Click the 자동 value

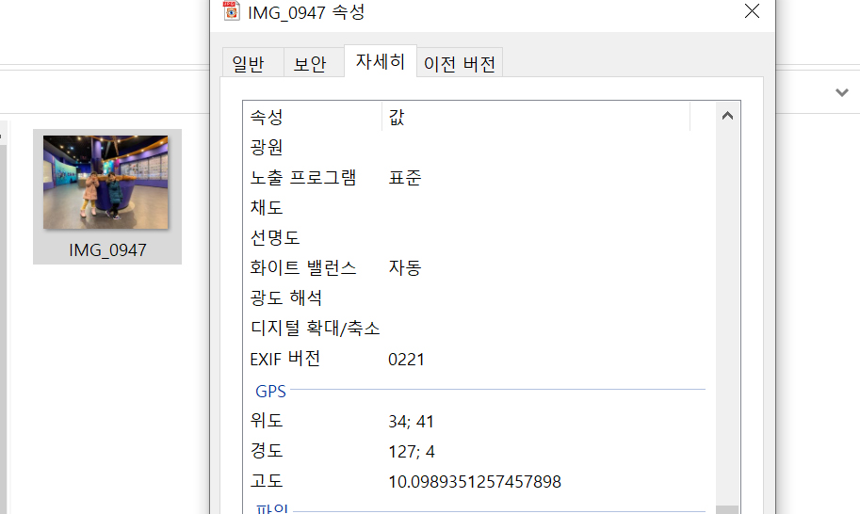[x=405, y=267]
